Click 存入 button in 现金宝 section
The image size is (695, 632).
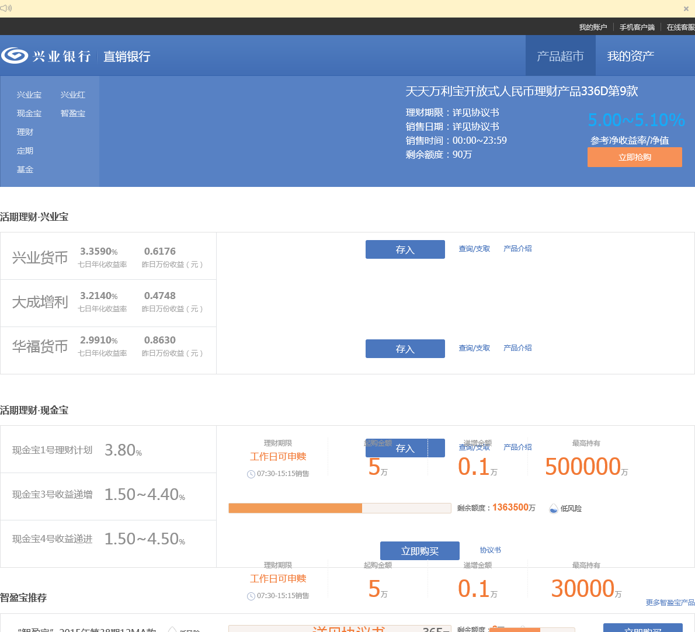pyautogui.click(x=405, y=448)
